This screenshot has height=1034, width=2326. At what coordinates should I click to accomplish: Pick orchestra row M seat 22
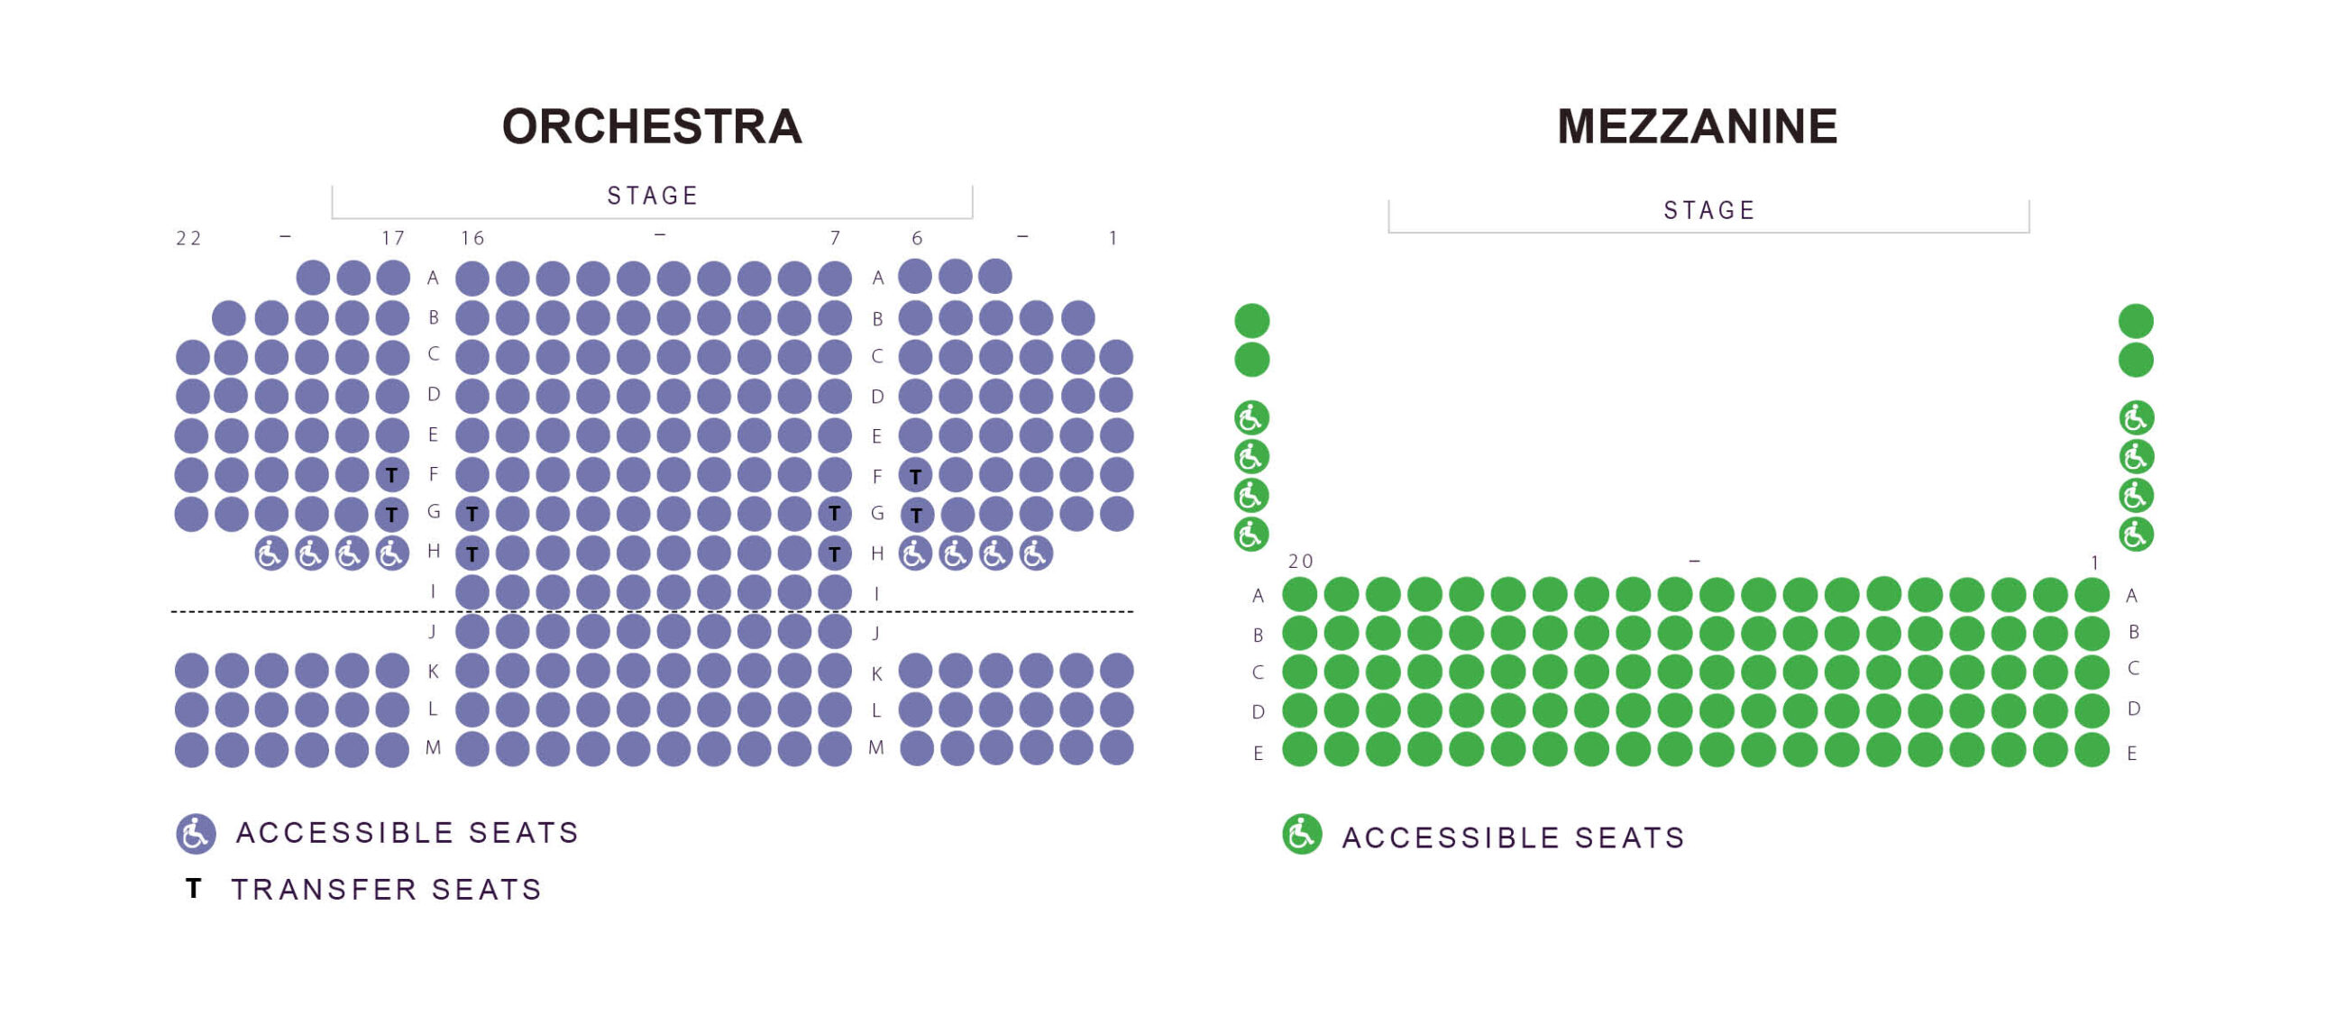(191, 750)
